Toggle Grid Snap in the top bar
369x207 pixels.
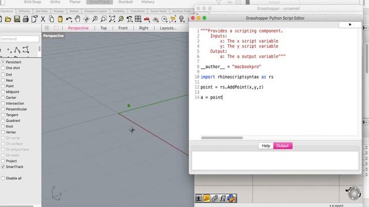(32, 2)
